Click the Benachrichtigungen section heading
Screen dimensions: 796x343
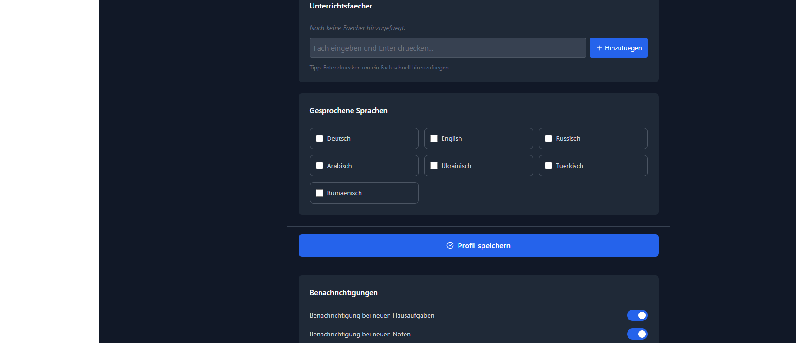pos(344,293)
